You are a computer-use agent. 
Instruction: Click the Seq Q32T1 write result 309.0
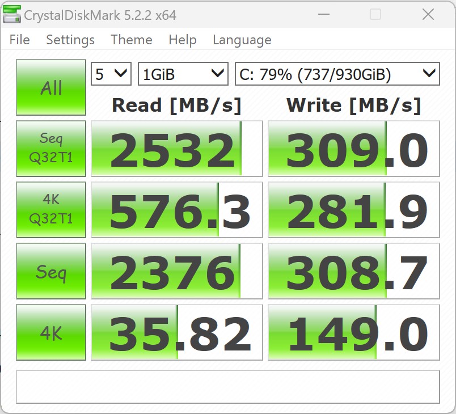point(354,149)
